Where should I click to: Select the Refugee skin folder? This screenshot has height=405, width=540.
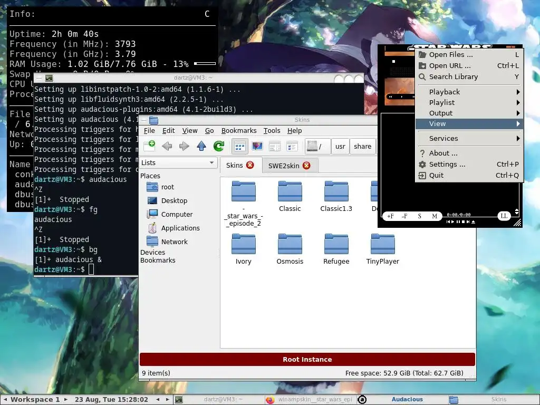336,249
